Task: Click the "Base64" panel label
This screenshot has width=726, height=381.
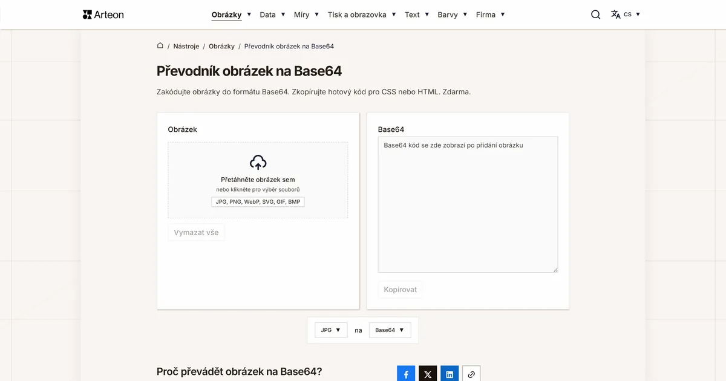Action: [391, 129]
